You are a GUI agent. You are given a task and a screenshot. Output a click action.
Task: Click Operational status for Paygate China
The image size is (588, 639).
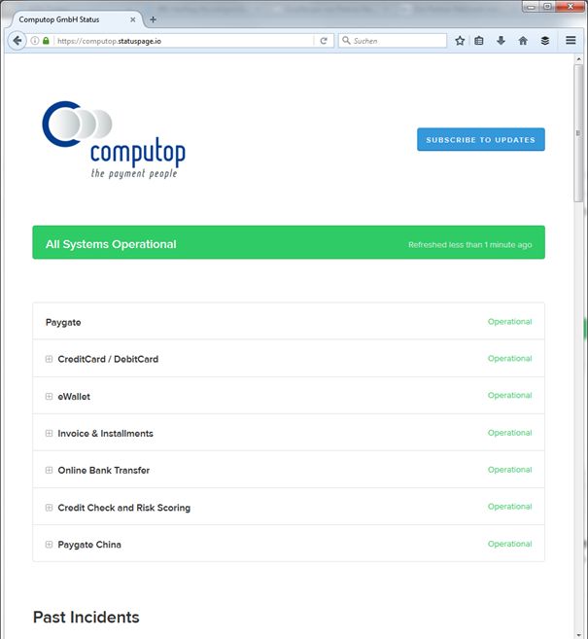click(x=510, y=544)
